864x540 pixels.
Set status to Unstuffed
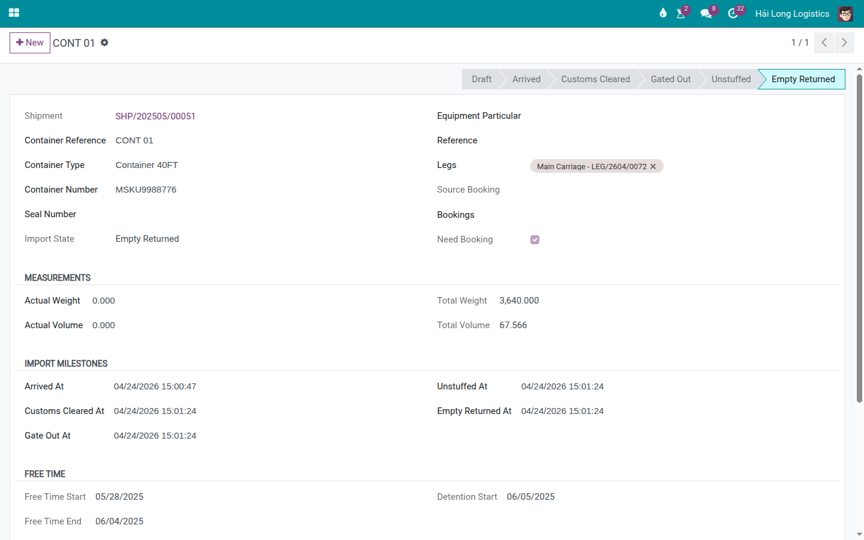[731, 79]
